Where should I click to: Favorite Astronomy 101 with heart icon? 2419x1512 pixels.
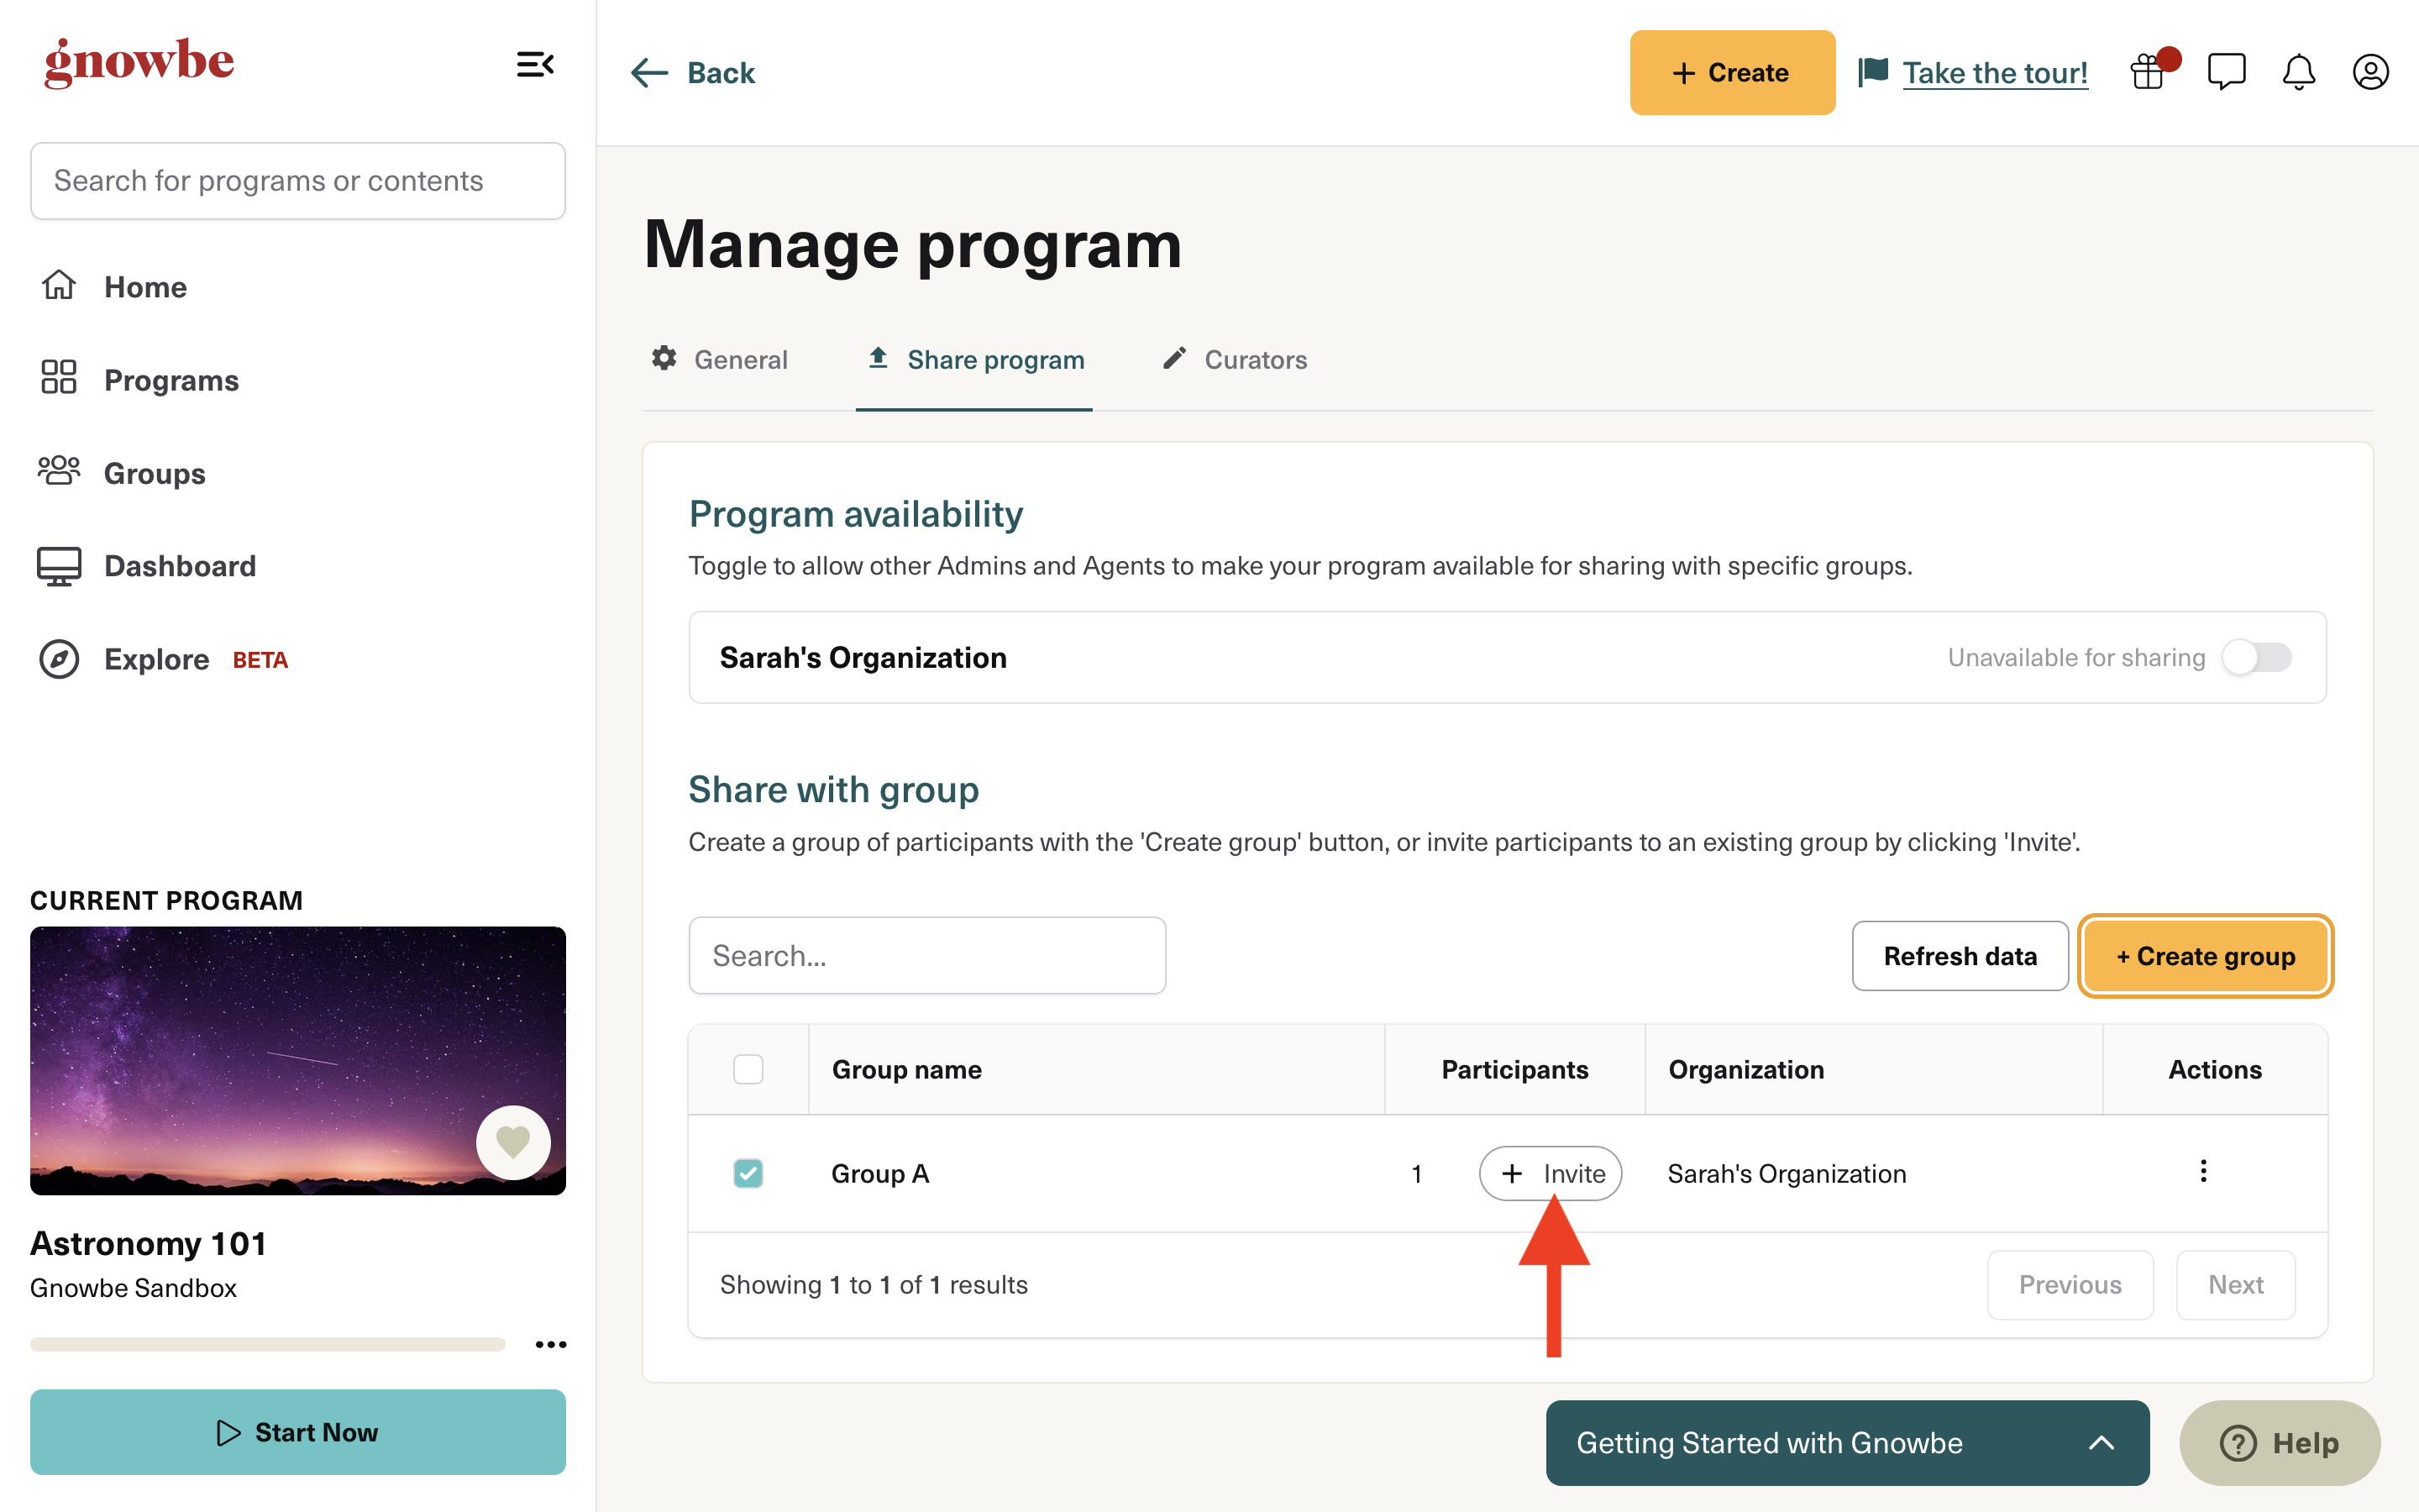point(513,1142)
